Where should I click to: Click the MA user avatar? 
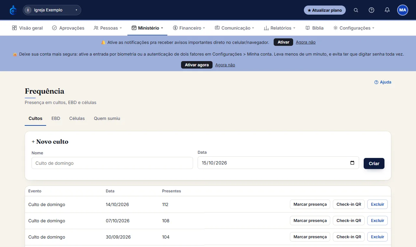403,10
